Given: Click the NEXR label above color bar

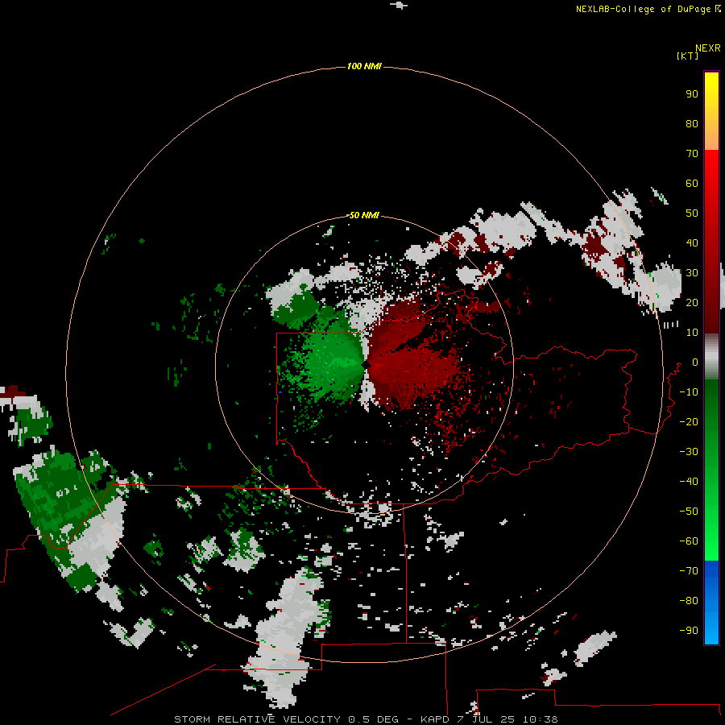Looking at the screenshot, I should coord(708,48).
